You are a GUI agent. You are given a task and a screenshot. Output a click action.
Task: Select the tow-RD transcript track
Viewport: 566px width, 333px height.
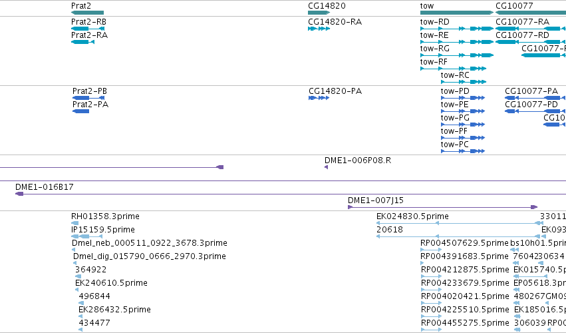coord(457,29)
